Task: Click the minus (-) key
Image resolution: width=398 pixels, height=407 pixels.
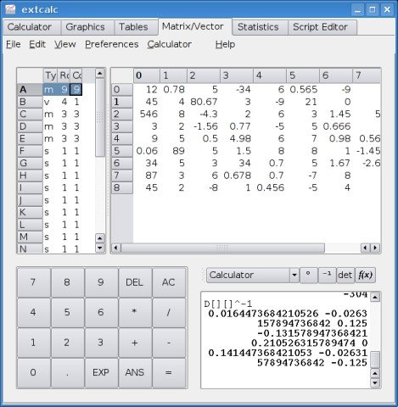Action: 168,343
